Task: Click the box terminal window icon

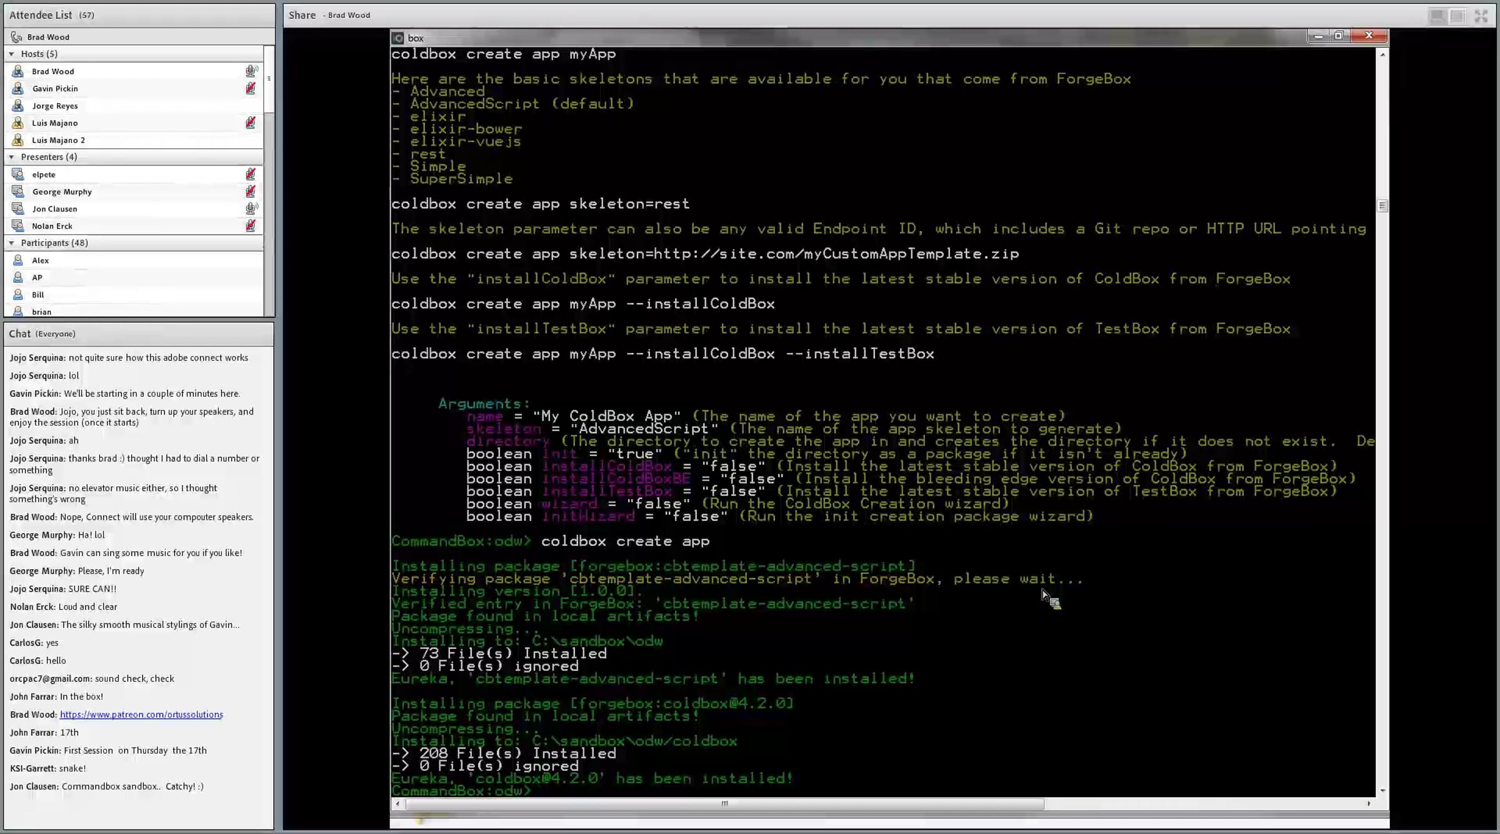Action: (397, 38)
